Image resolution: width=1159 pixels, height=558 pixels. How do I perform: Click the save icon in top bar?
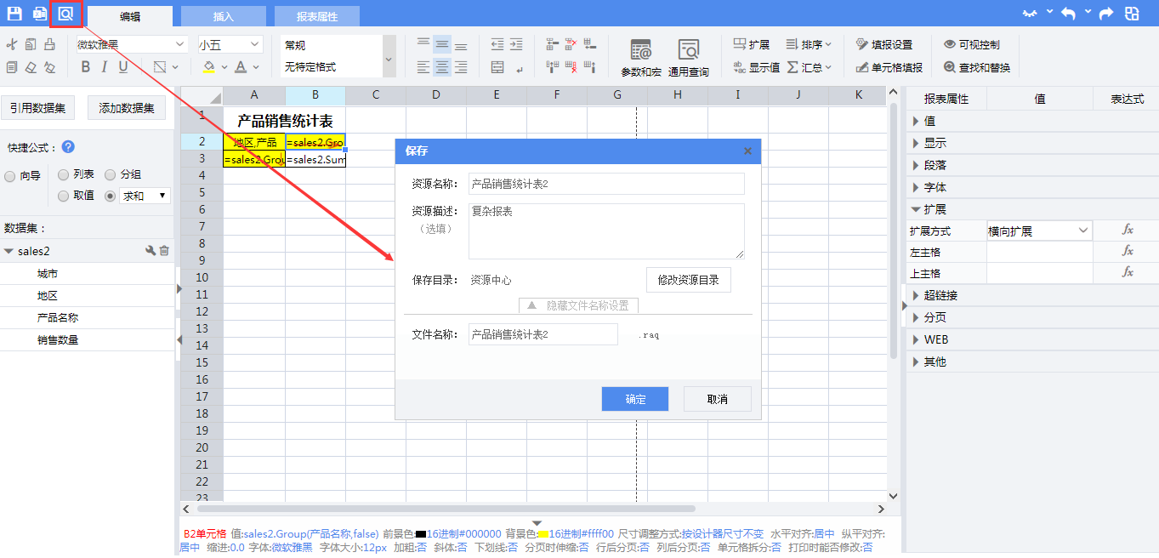14,14
